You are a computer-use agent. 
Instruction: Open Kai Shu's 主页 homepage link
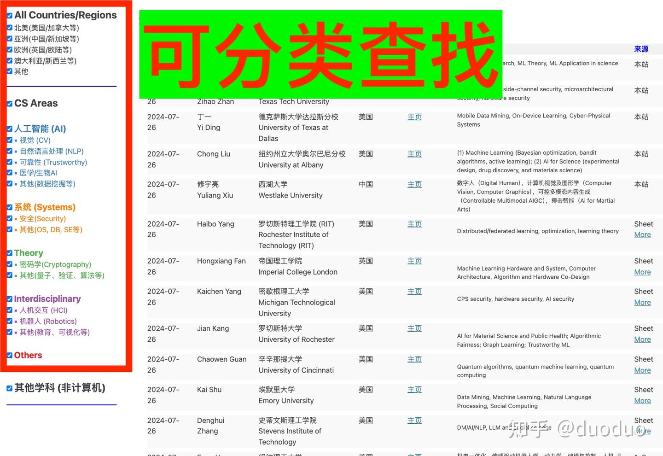tap(414, 389)
